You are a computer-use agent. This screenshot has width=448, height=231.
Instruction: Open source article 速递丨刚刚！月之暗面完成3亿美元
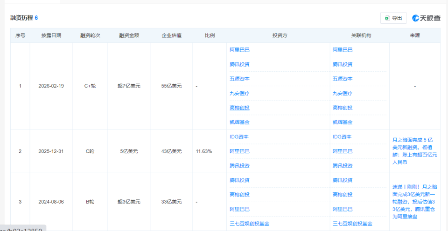[x=414, y=202]
